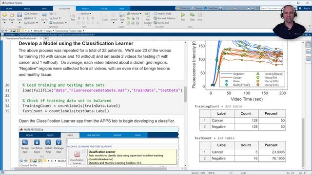Screen dimensions: 312x175
Task: Open the Print dropdown arrow
Action: (35, 18)
